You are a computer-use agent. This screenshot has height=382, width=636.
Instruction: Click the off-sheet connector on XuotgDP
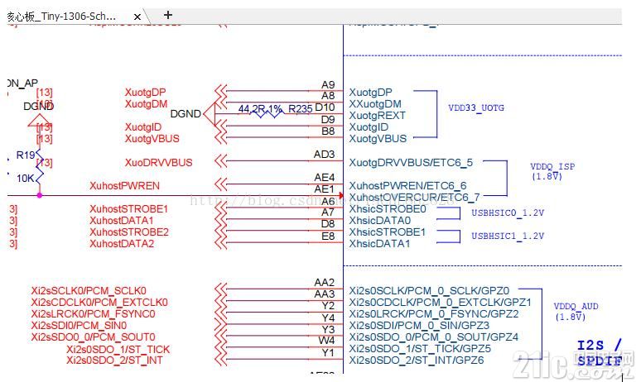(220, 91)
